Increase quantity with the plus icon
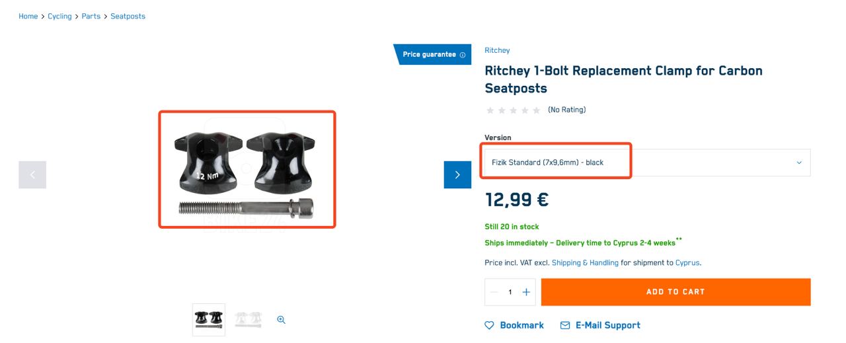The width and height of the screenshot is (846, 343). point(526,292)
